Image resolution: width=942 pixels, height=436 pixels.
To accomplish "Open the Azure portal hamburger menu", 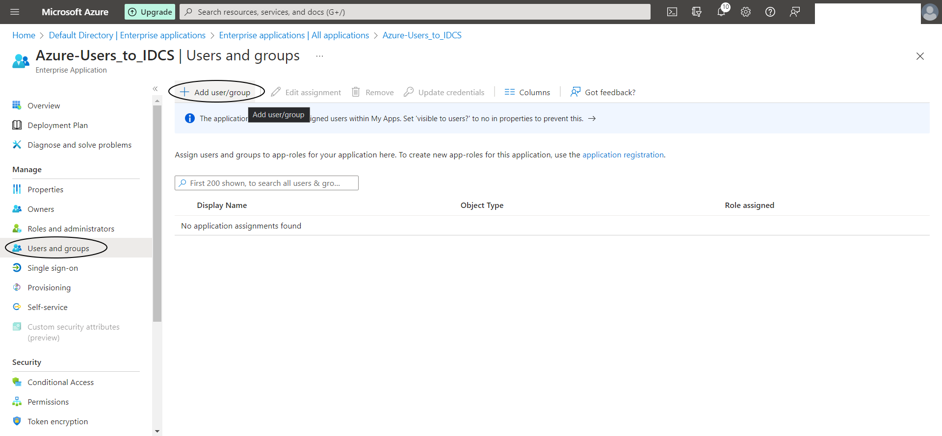I will coord(15,12).
